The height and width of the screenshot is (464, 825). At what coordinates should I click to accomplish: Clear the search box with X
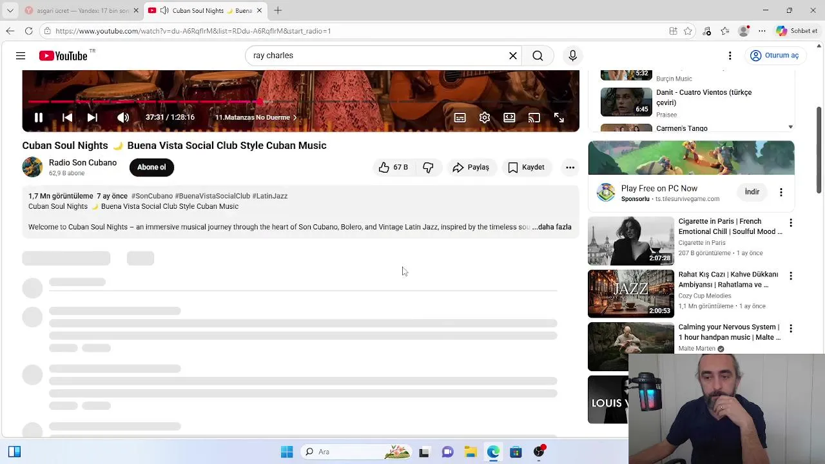513,55
